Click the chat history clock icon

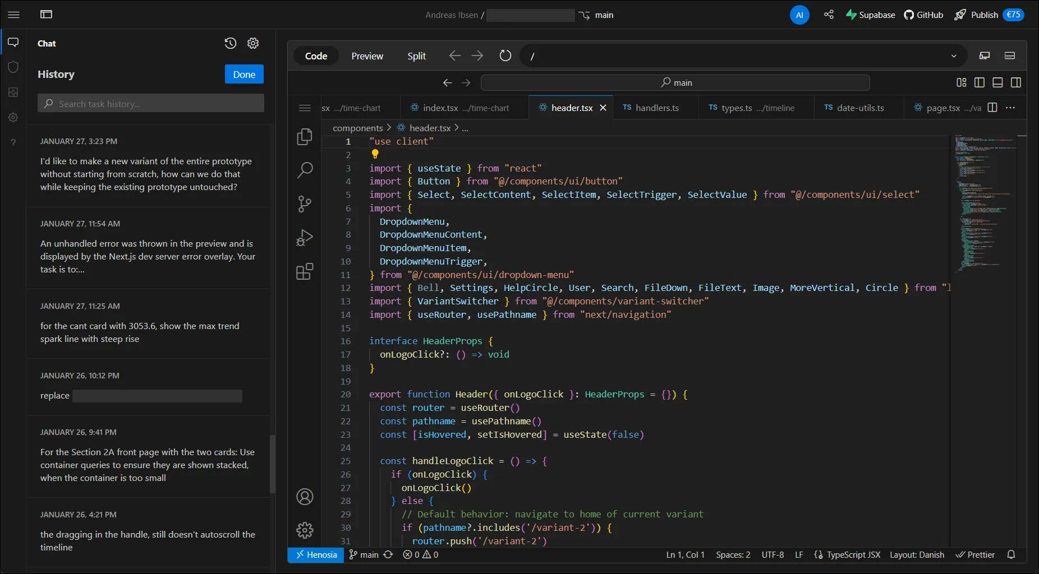[231, 43]
